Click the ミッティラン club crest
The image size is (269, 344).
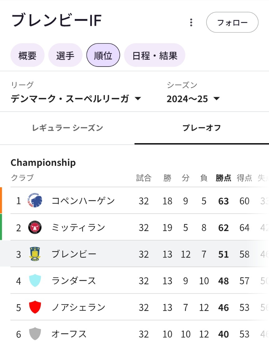(x=35, y=227)
